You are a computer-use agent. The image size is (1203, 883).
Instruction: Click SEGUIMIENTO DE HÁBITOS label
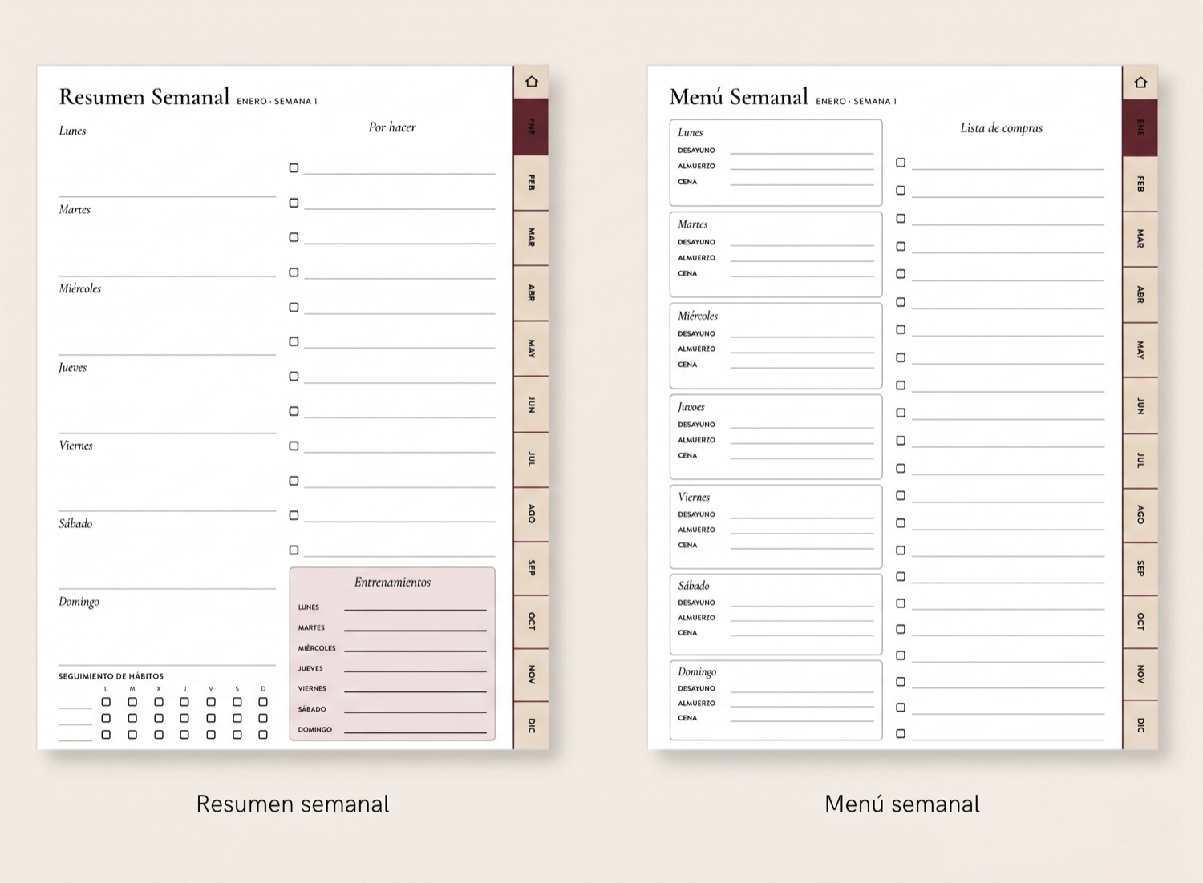point(111,676)
